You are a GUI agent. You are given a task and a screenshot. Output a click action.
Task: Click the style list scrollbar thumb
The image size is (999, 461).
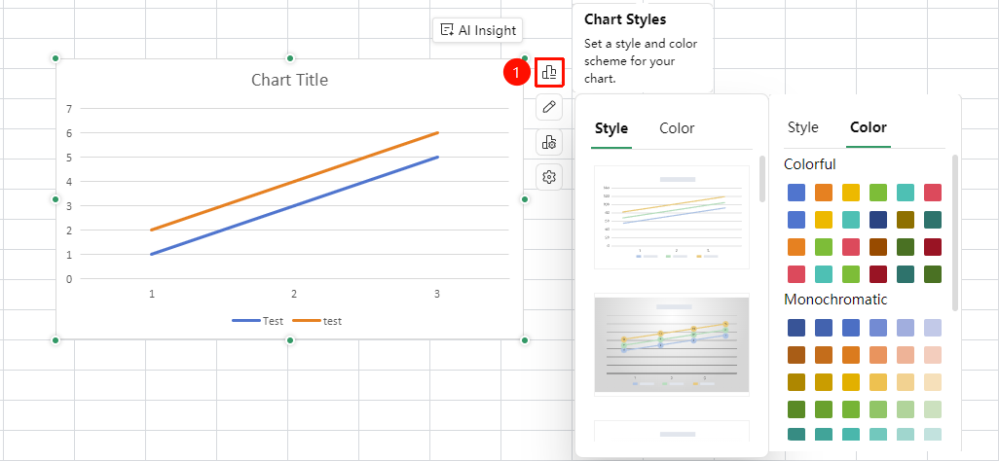(762, 179)
